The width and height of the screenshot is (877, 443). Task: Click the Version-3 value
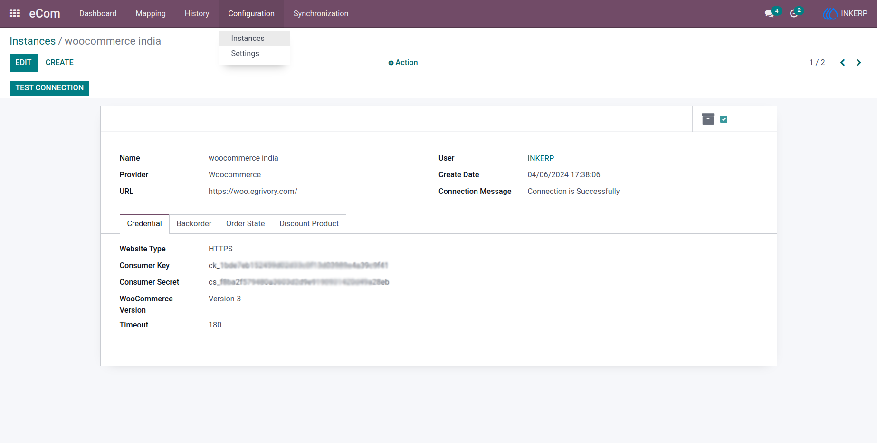tap(225, 299)
